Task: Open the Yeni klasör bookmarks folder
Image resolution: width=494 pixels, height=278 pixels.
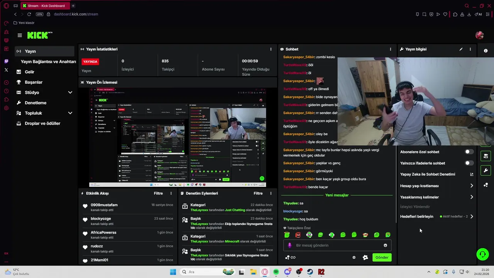Action: 24,23
